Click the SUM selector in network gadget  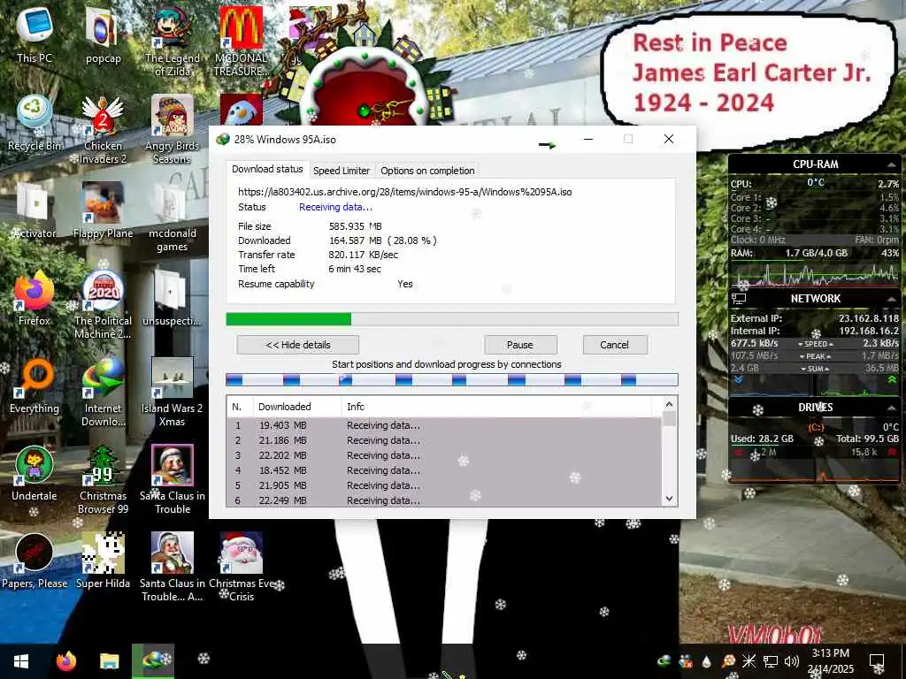[x=815, y=369]
